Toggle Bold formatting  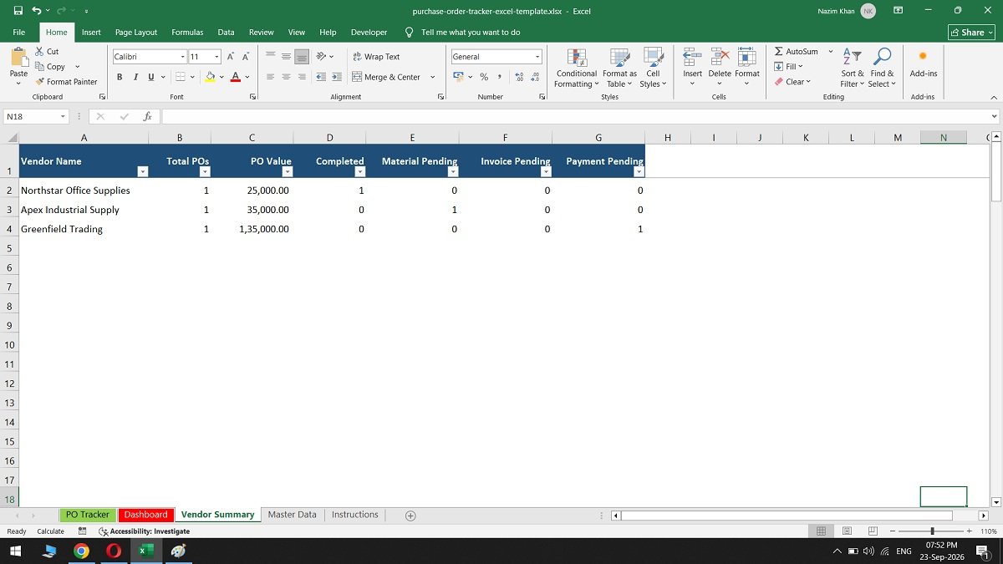pyautogui.click(x=120, y=77)
